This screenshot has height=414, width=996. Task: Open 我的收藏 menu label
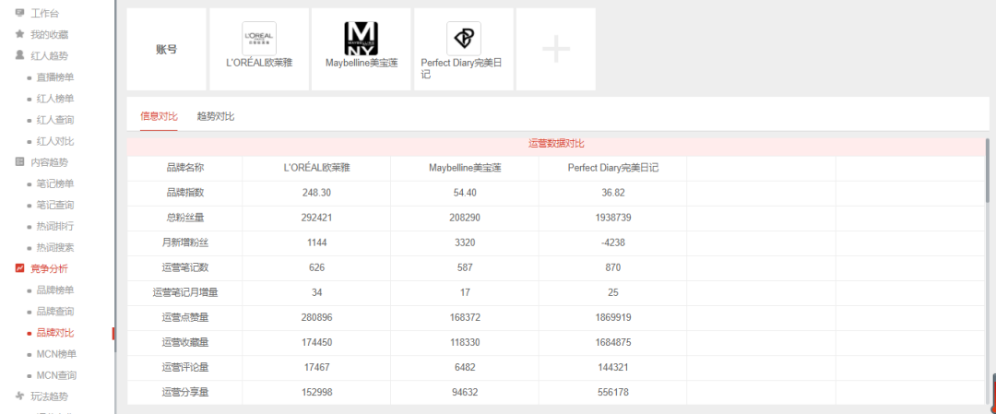coord(50,34)
